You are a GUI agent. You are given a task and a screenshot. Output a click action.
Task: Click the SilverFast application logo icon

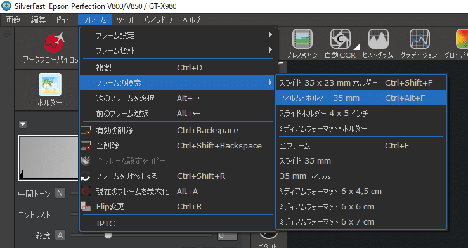tap(6, 6)
